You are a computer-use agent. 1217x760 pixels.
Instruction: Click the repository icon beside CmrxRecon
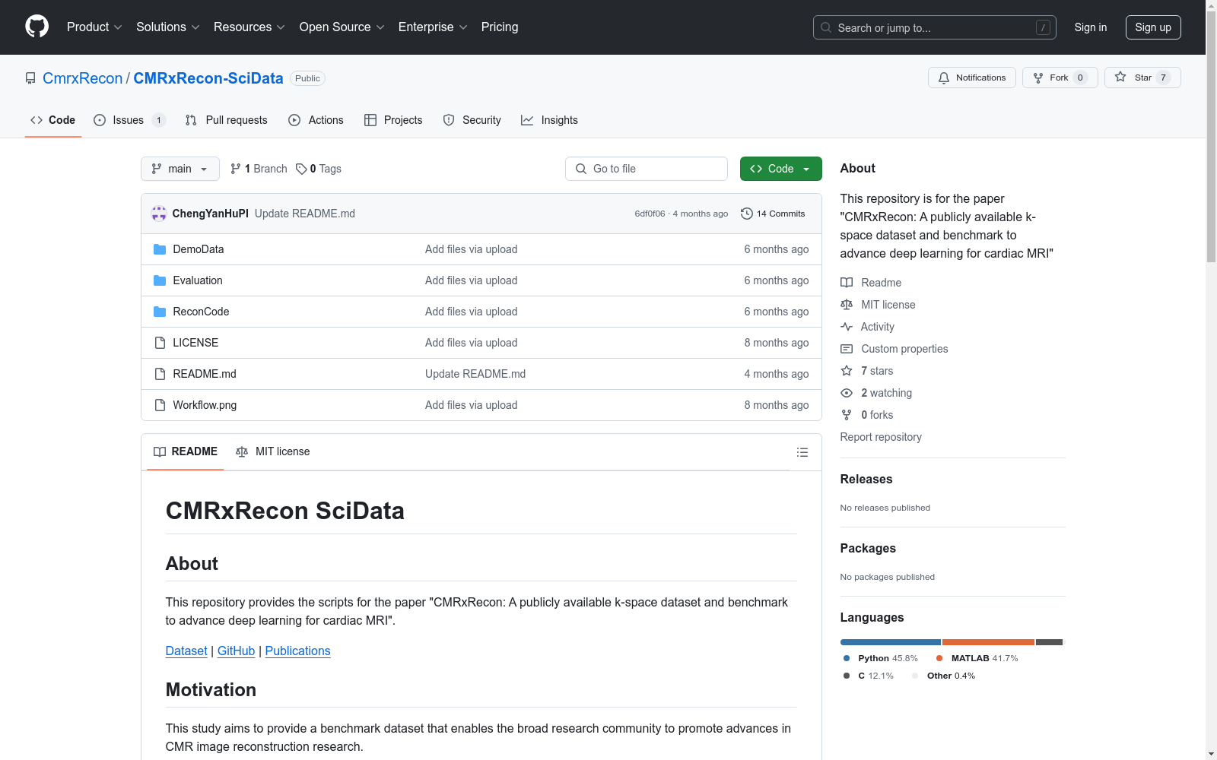pyautogui.click(x=30, y=78)
